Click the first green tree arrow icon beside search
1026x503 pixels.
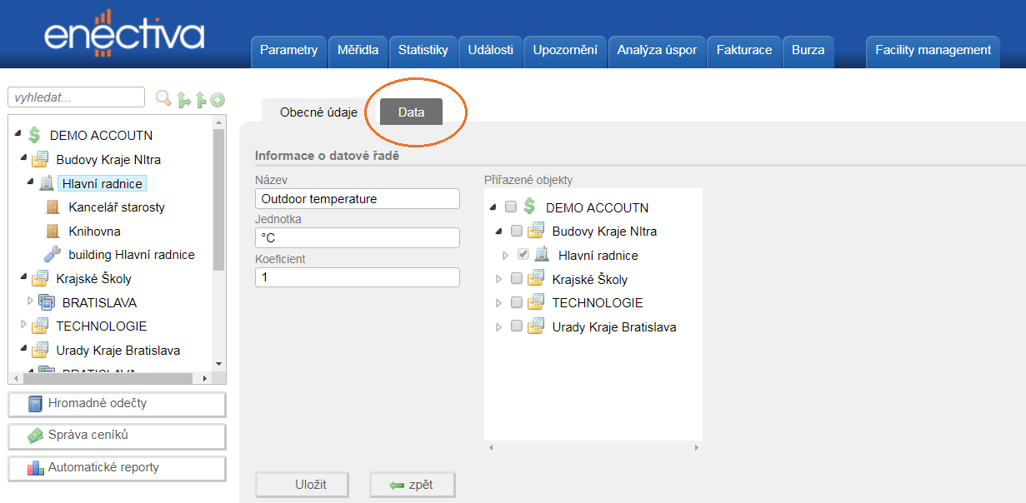click(x=184, y=100)
